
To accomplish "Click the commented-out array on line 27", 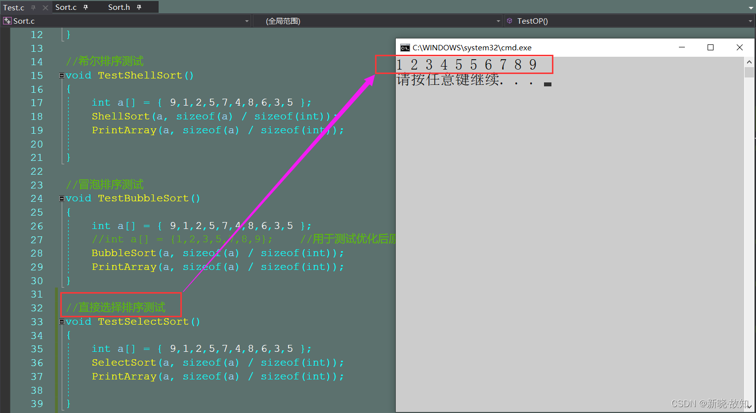I will (x=182, y=239).
